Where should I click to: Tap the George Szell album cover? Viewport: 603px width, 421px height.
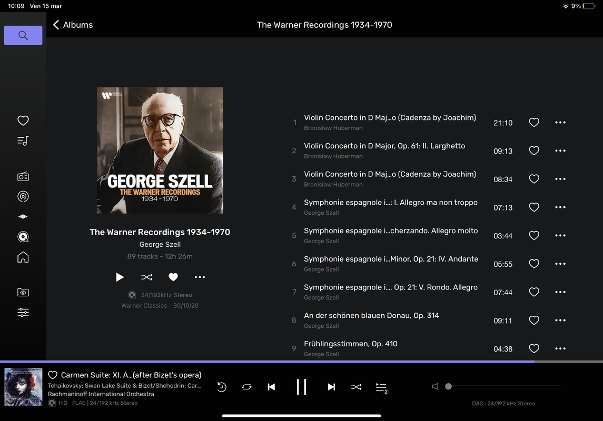(160, 150)
